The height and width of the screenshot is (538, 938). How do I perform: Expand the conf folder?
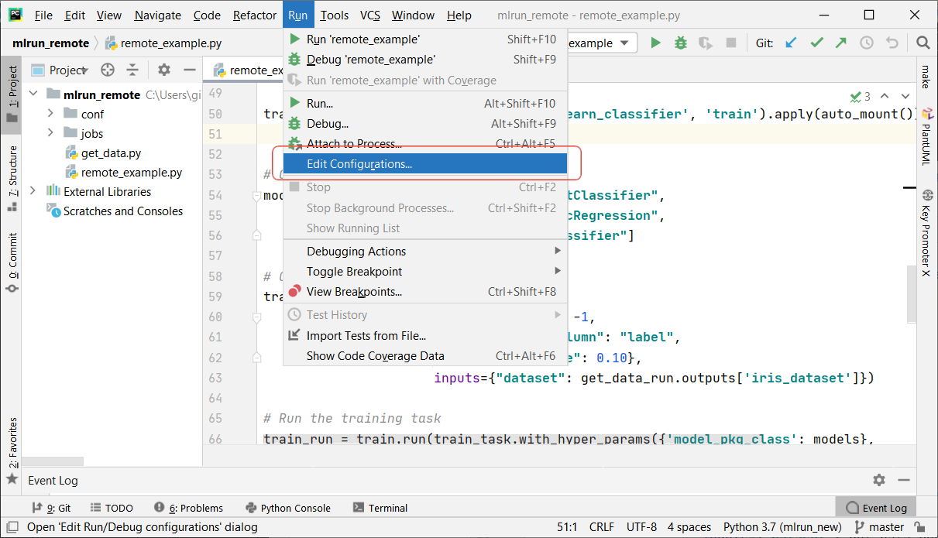point(51,114)
